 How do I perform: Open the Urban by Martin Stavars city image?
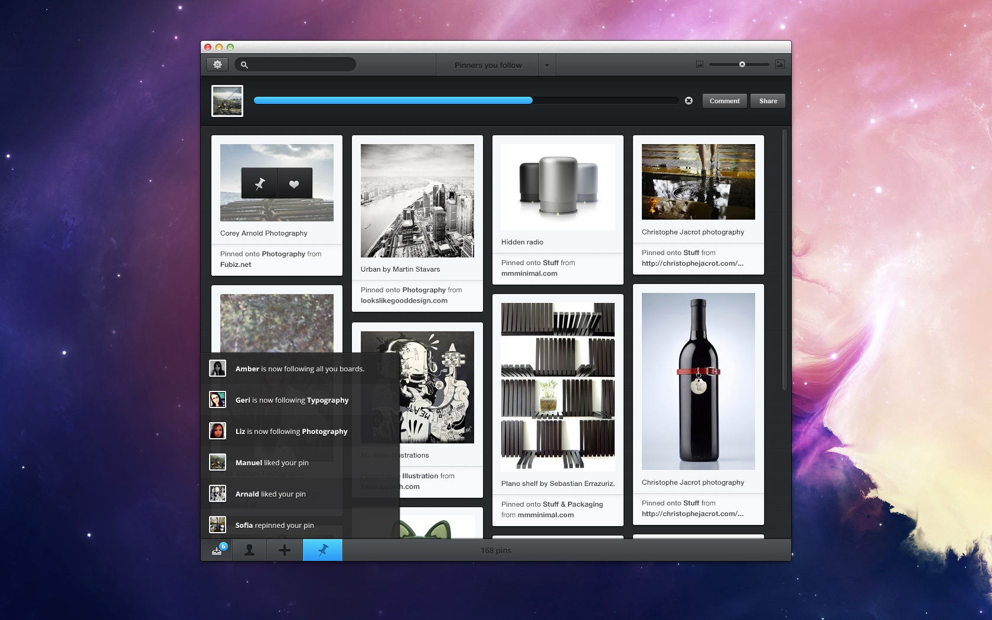coord(417,201)
